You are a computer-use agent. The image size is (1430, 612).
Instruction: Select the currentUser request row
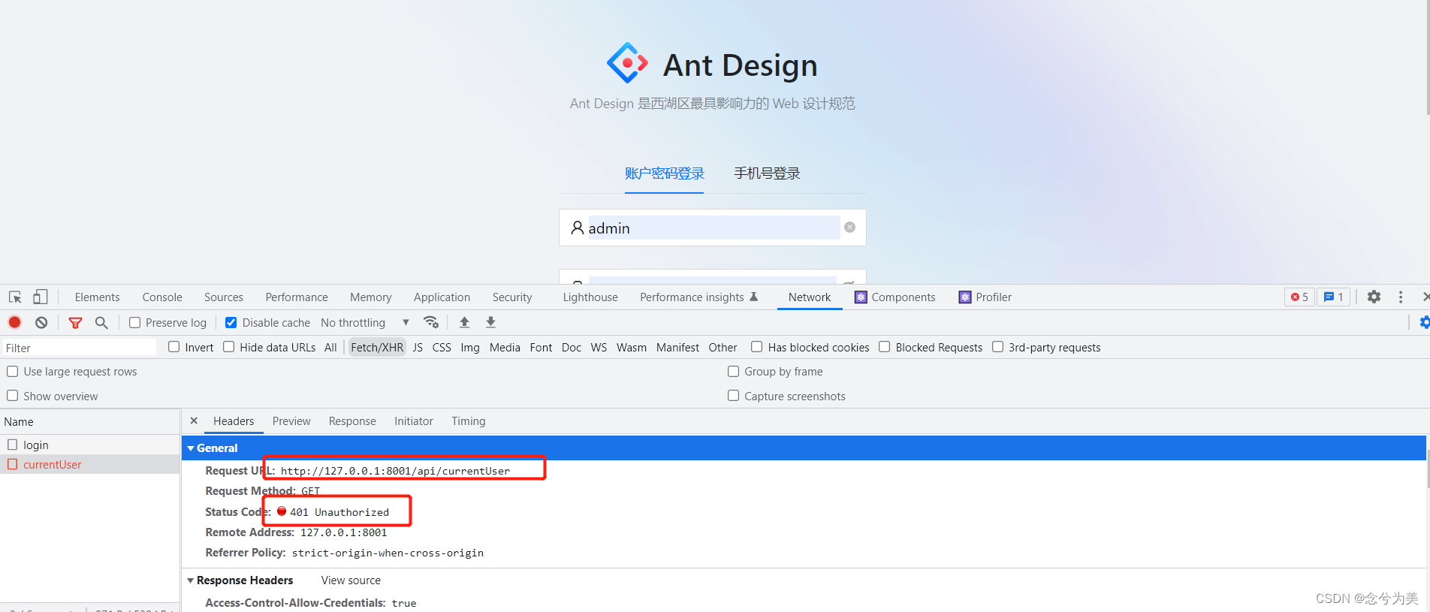click(90, 464)
